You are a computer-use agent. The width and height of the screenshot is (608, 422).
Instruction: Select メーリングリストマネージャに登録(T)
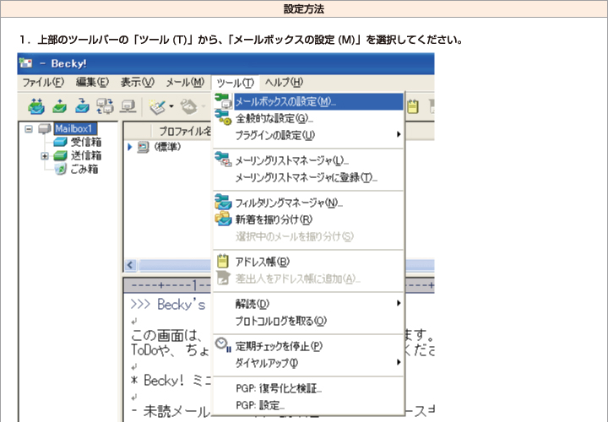point(308,177)
